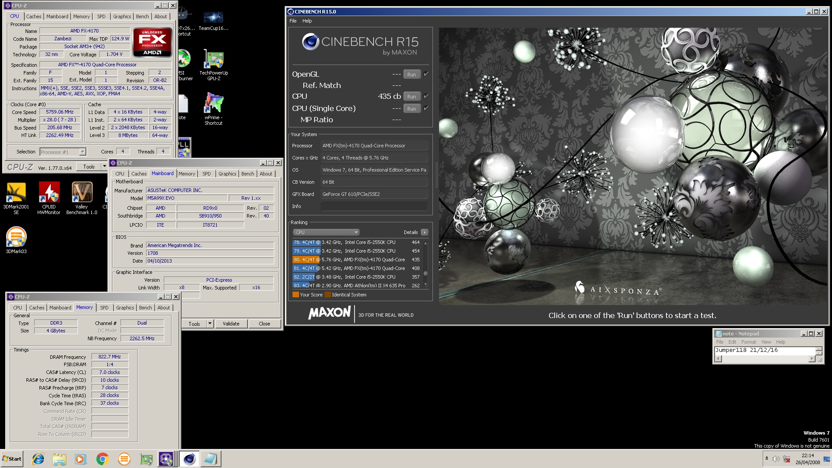The image size is (832, 468).
Task: Select the TeamCup16 desktop icon
Action: pos(213,20)
